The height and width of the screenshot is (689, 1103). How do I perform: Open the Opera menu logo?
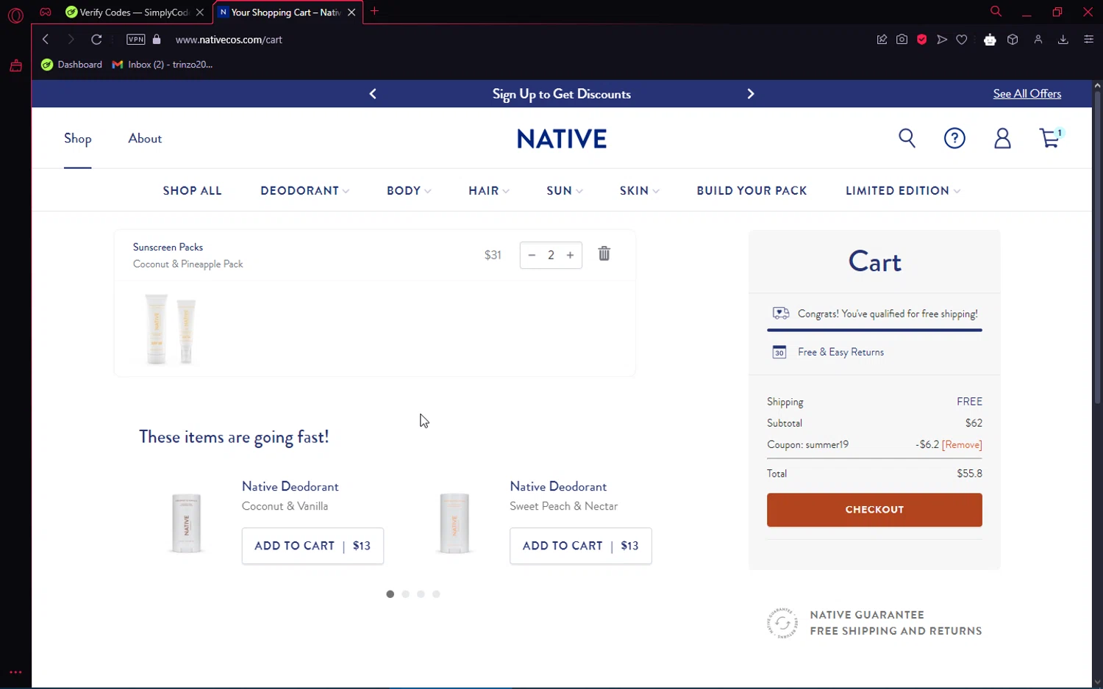point(15,15)
